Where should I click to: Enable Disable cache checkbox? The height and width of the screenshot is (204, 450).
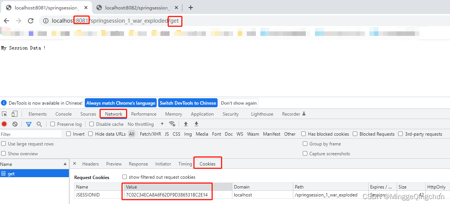pos(92,124)
